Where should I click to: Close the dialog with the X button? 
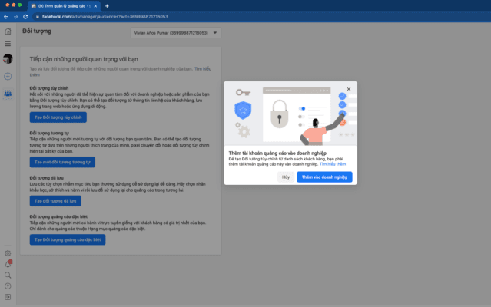tap(349, 88)
